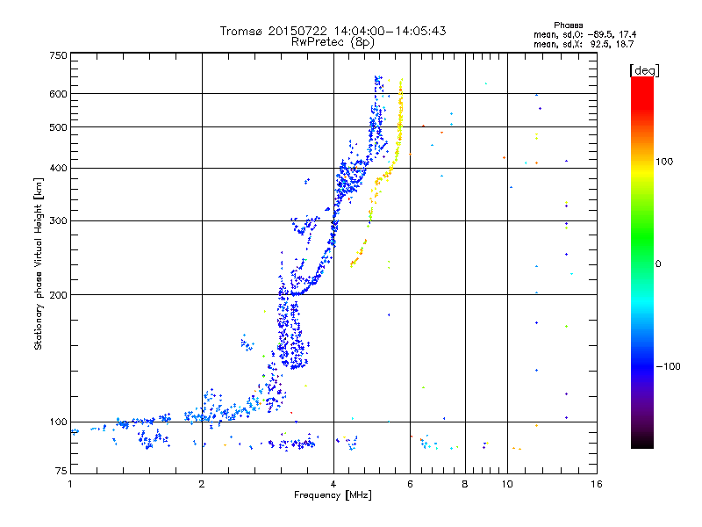The width and height of the screenshot is (702, 527).
Task: Click the y-axis label '200'
Action: (x=58, y=295)
